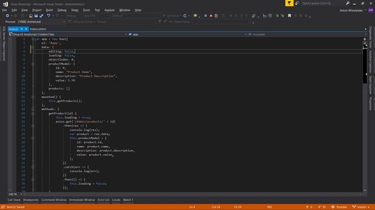Open the Properties side tab

pos(370,104)
